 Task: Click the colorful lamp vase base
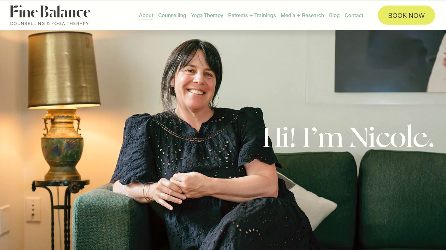(x=62, y=145)
